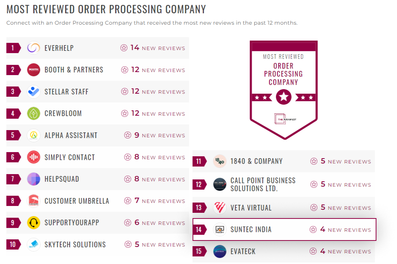This screenshot has width=397, height=264.
Task: Click the Customer Umbrella logo icon
Action: 34,201
